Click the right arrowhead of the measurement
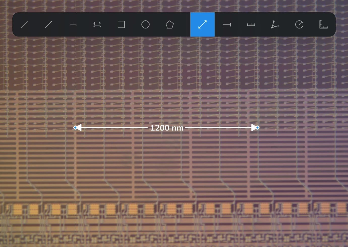 253,128
